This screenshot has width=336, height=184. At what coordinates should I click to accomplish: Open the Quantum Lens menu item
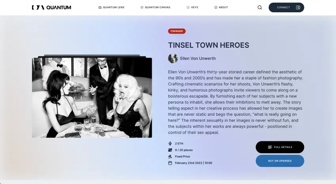coord(111,7)
